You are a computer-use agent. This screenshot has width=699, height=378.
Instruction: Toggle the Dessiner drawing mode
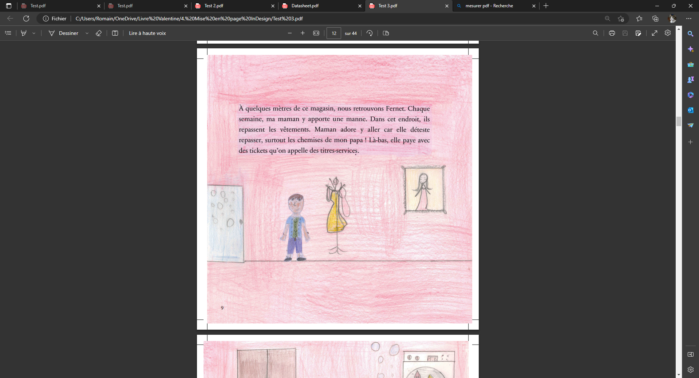coord(64,33)
